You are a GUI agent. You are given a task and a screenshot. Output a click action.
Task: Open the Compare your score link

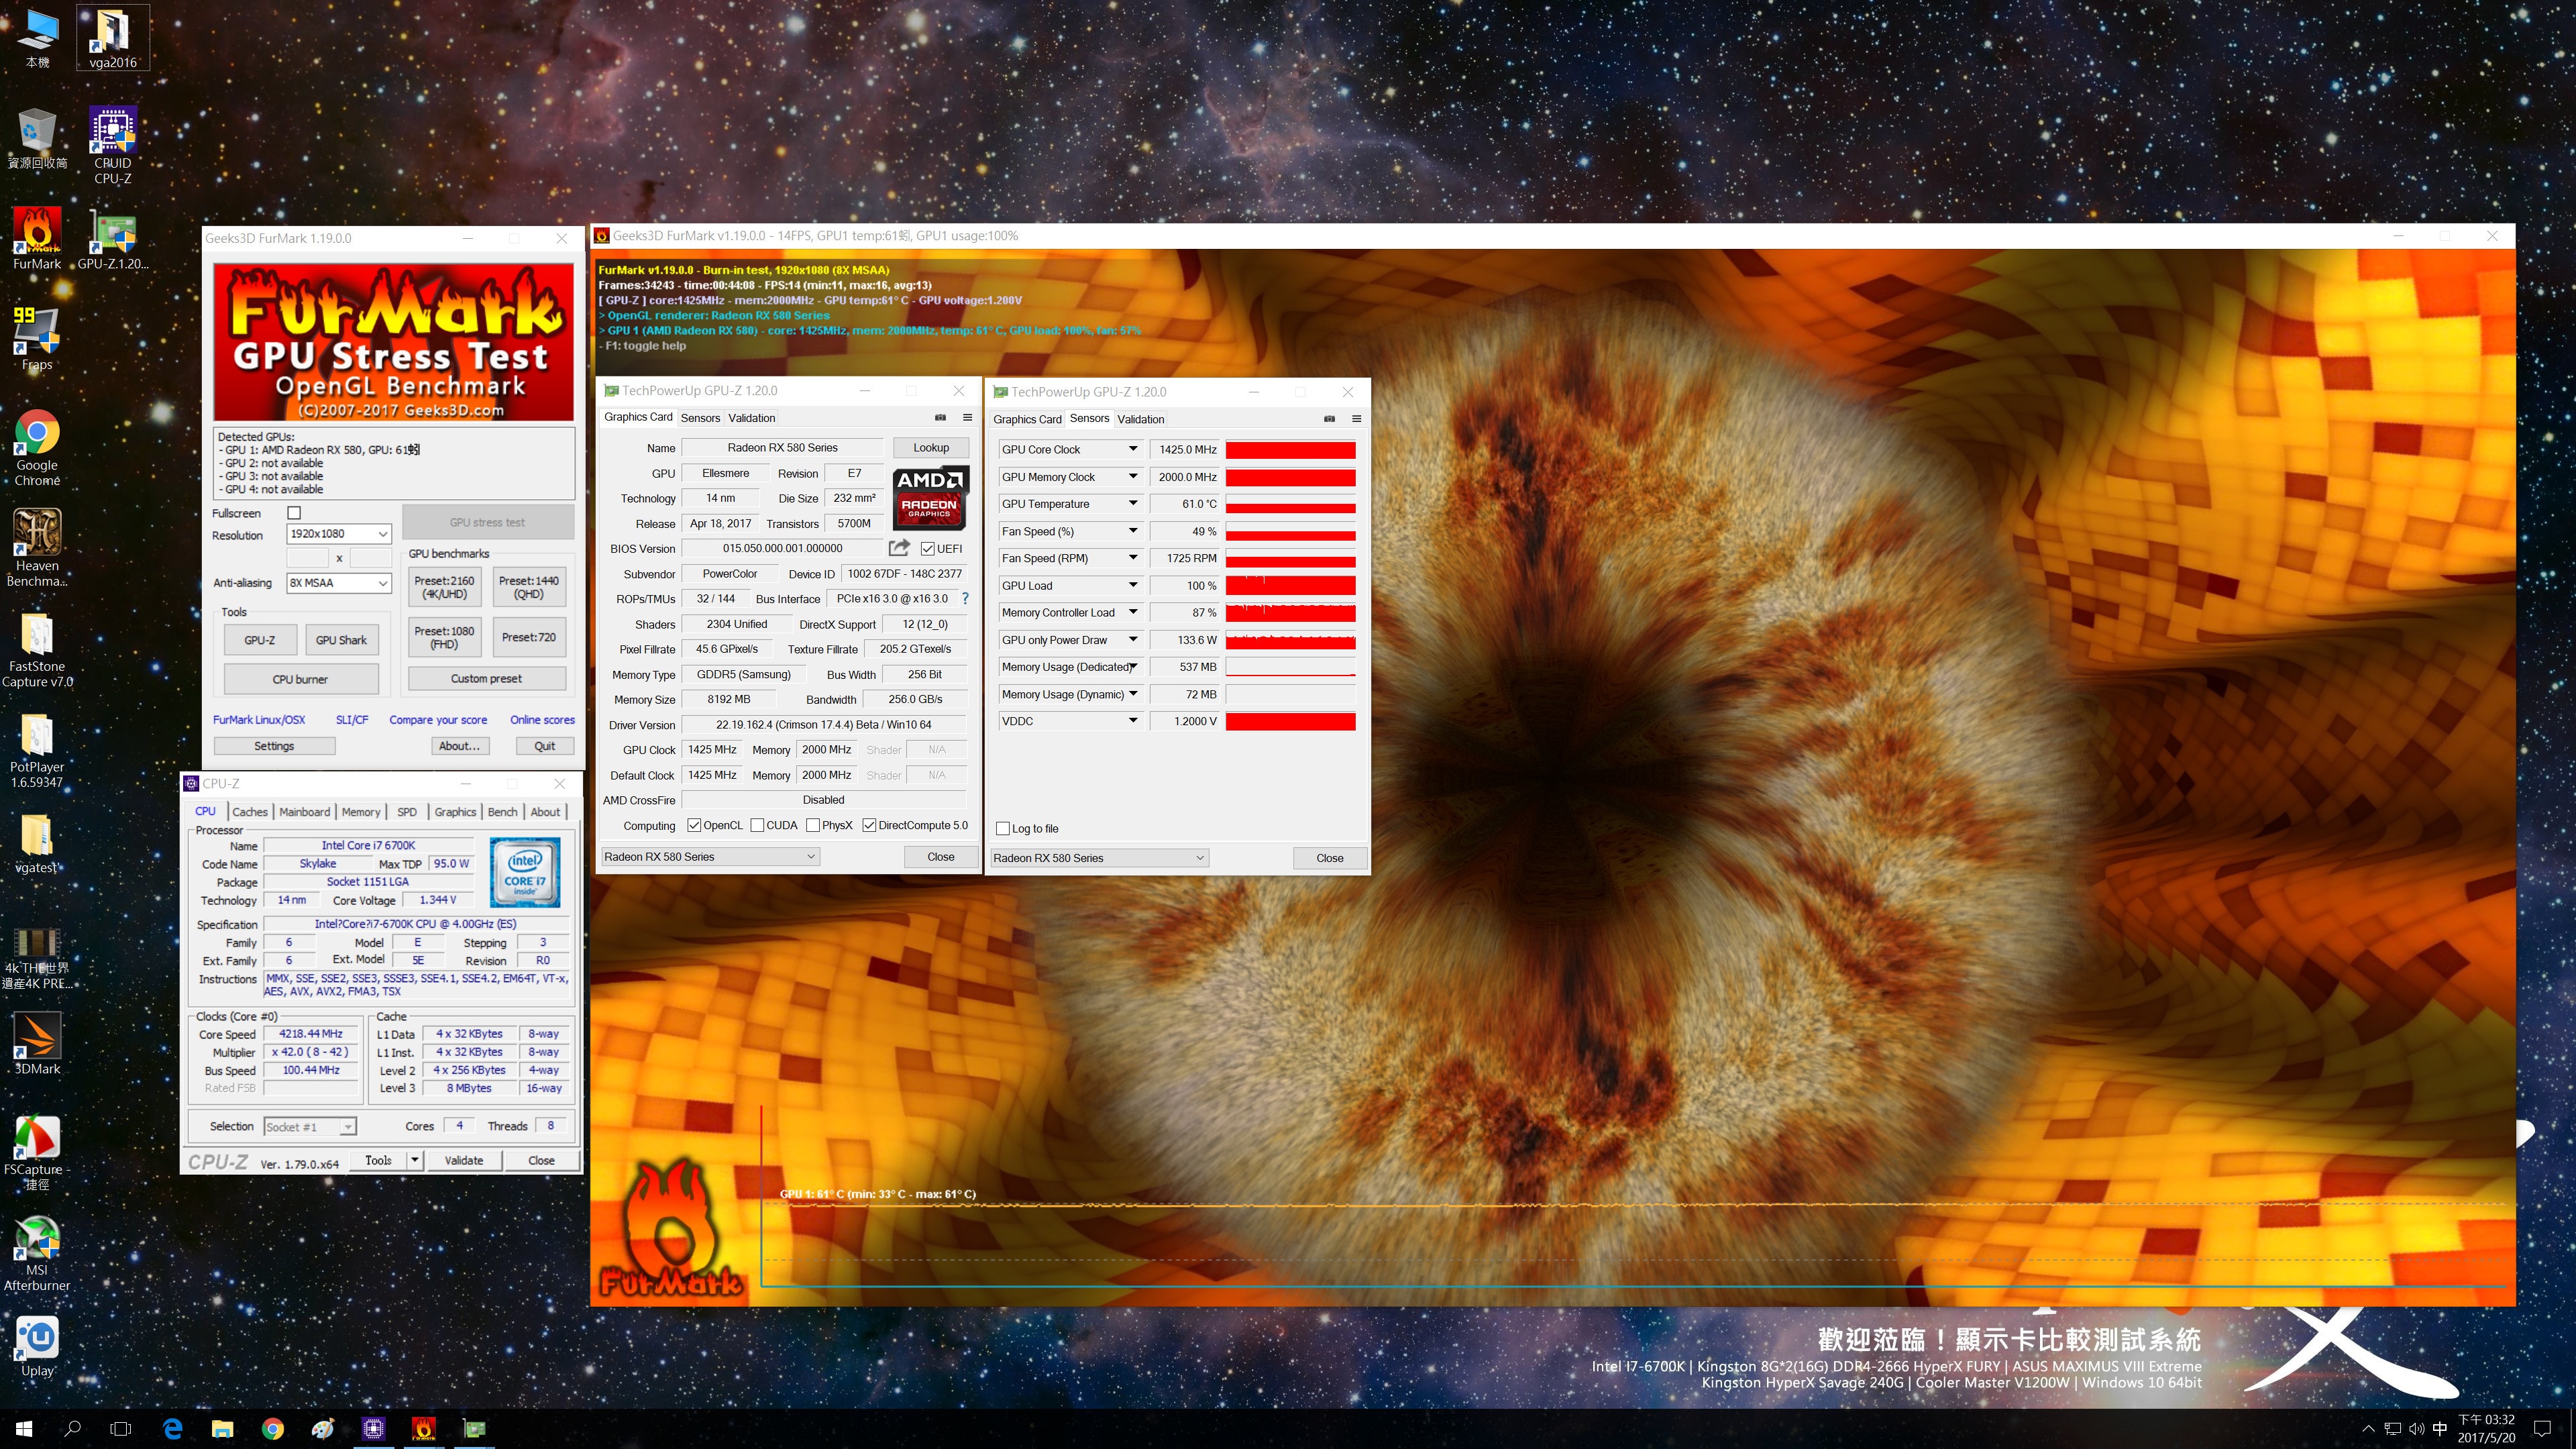[x=438, y=720]
